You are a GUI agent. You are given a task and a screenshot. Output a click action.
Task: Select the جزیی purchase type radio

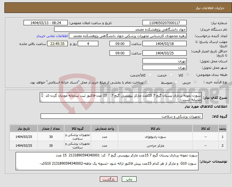click(195, 82)
